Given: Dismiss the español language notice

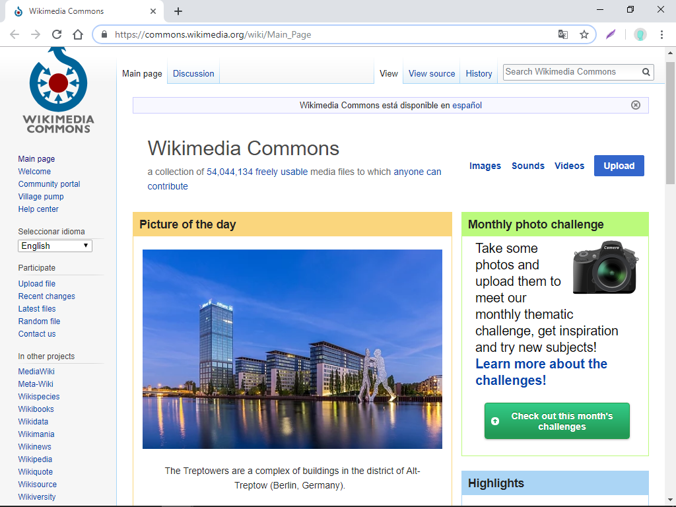Looking at the screenshot, I should tap(636, 105).
